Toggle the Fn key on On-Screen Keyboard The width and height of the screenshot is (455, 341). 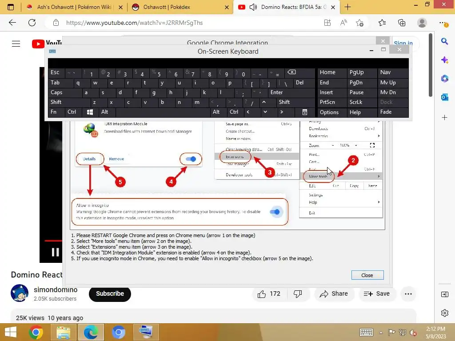[x=56, y=112]
